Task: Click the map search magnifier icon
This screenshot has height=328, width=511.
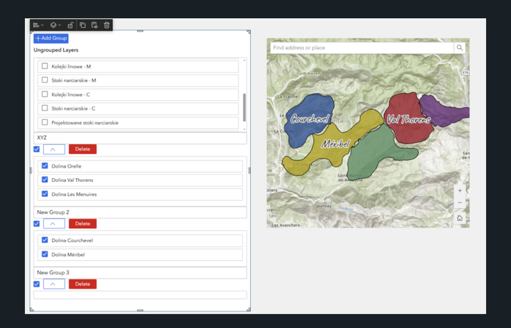Action: (460, 48)
